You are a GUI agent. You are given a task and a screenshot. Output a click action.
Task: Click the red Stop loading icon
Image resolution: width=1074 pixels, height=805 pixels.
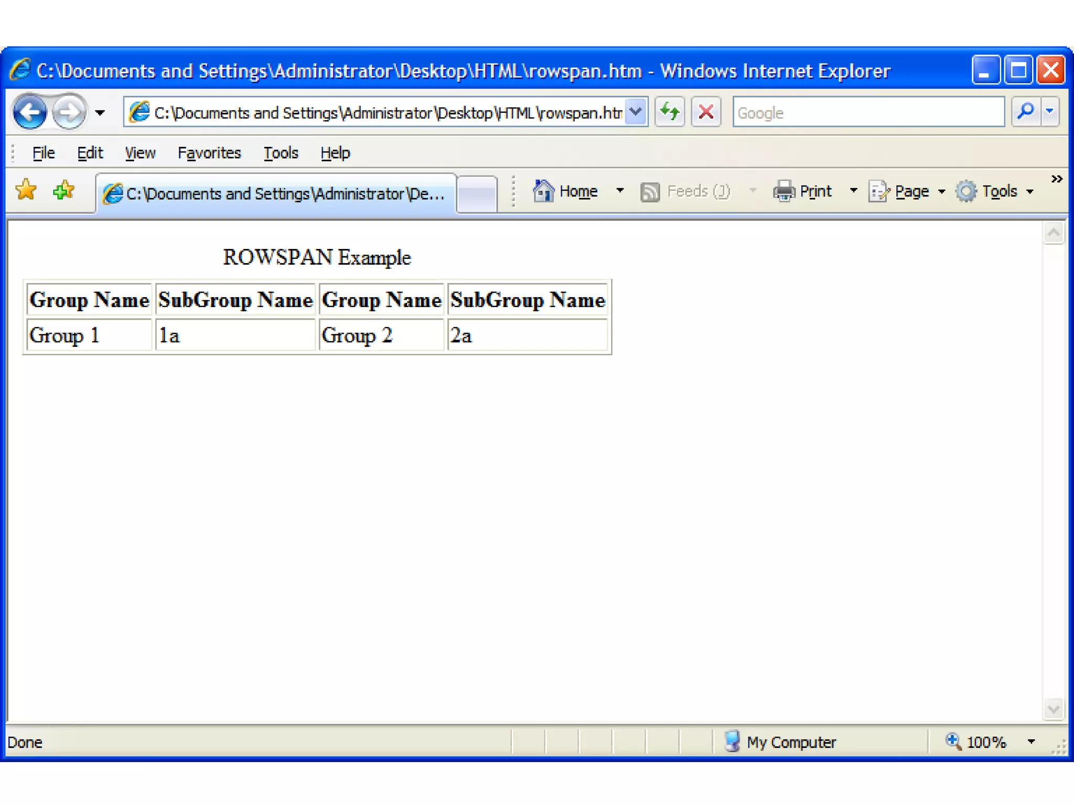pyautogui.click(x=706, y=112)
